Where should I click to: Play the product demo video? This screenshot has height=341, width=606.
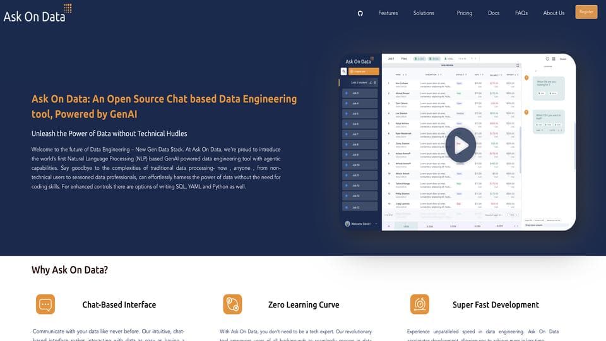(x=461, y=145)
